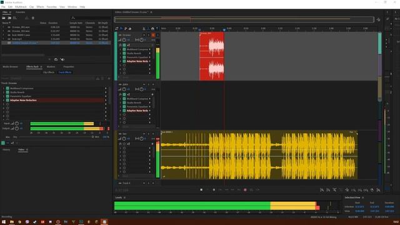This screenshot has height=225, width=400.
Task: Select the Track Effects button
Action: pyautogui.click(x=65, y=72)
